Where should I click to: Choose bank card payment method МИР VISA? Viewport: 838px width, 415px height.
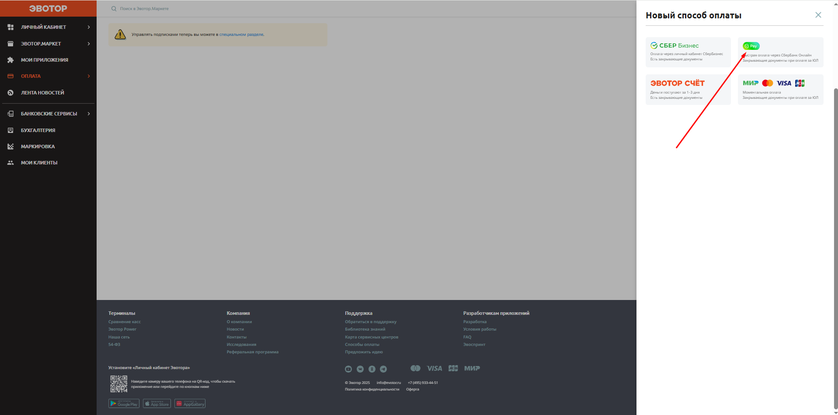click(780, 90)
